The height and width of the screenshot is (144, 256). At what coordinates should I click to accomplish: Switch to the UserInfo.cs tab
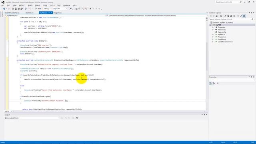(30, 13)
